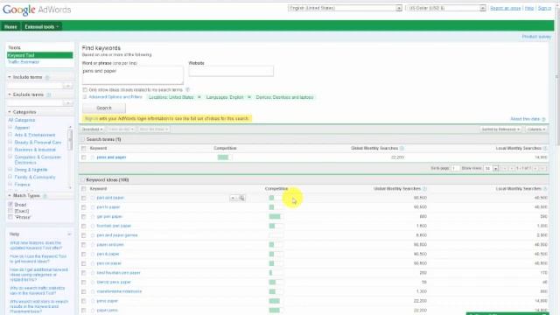Open the Sorted by Relevance dropdown
The width and height of the screenshot is (560, 315).
[x=500, y=129]
